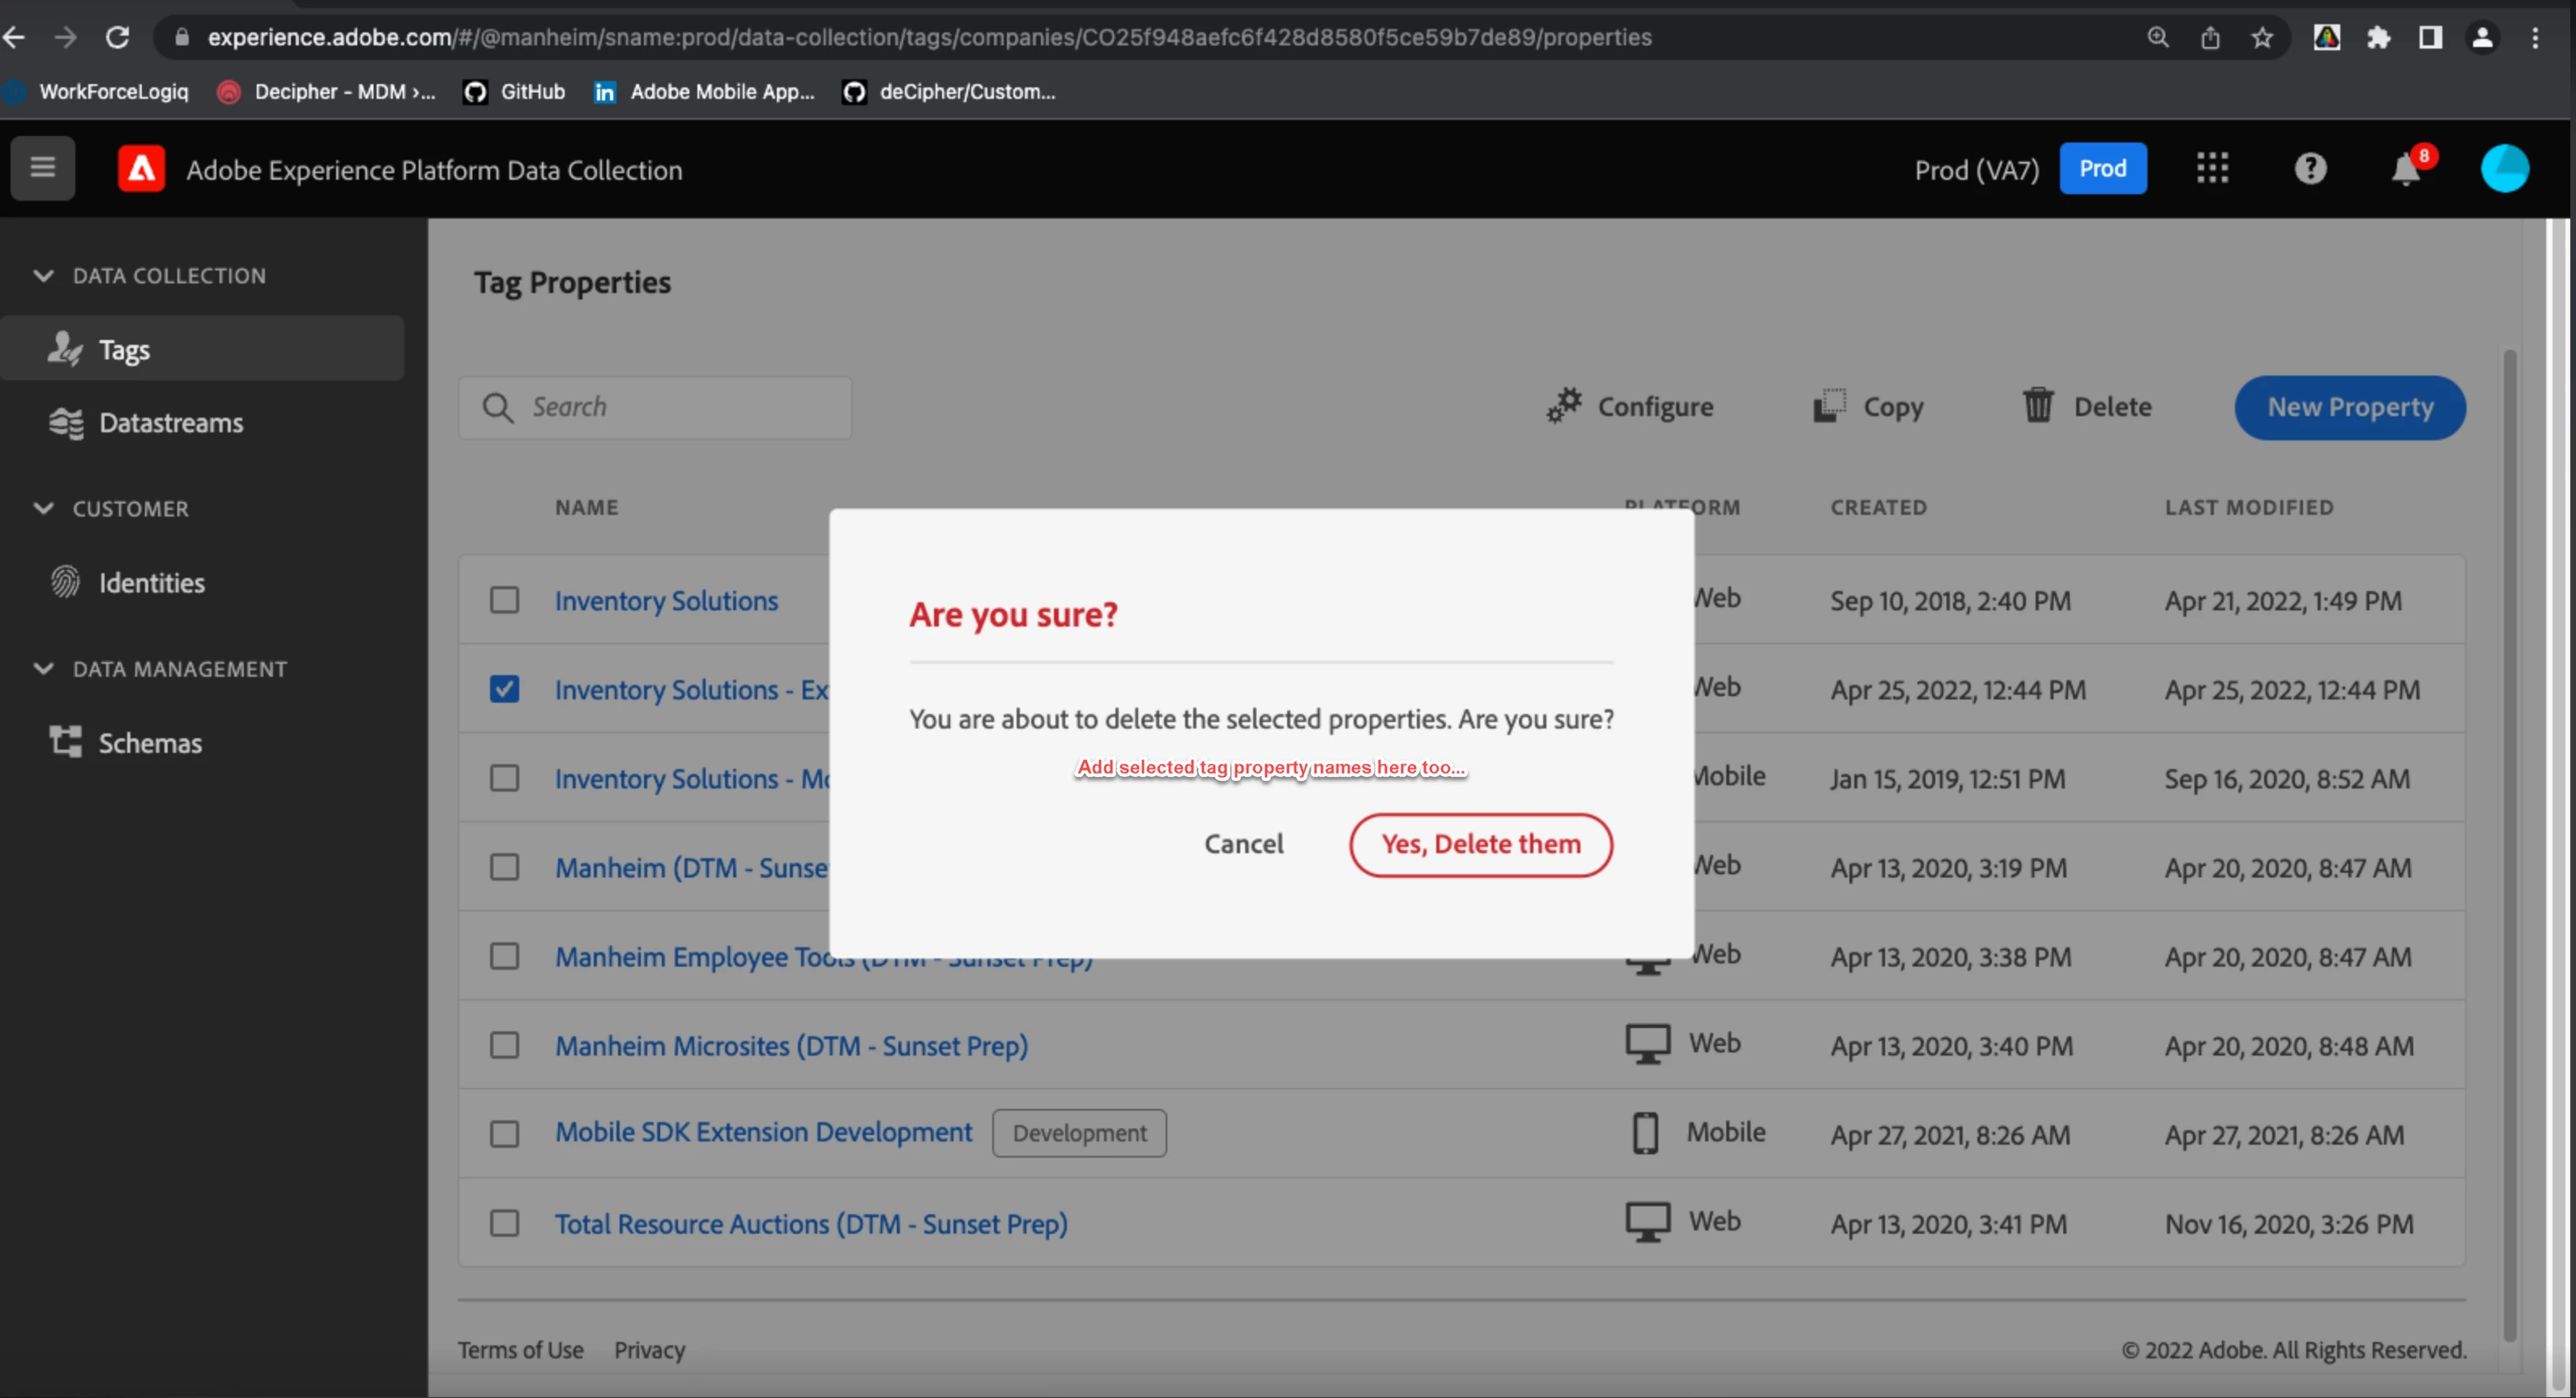This screenshot has height=1398, width=2576.
Task: Collapse the Data Management section
Action: click(43, 669)
